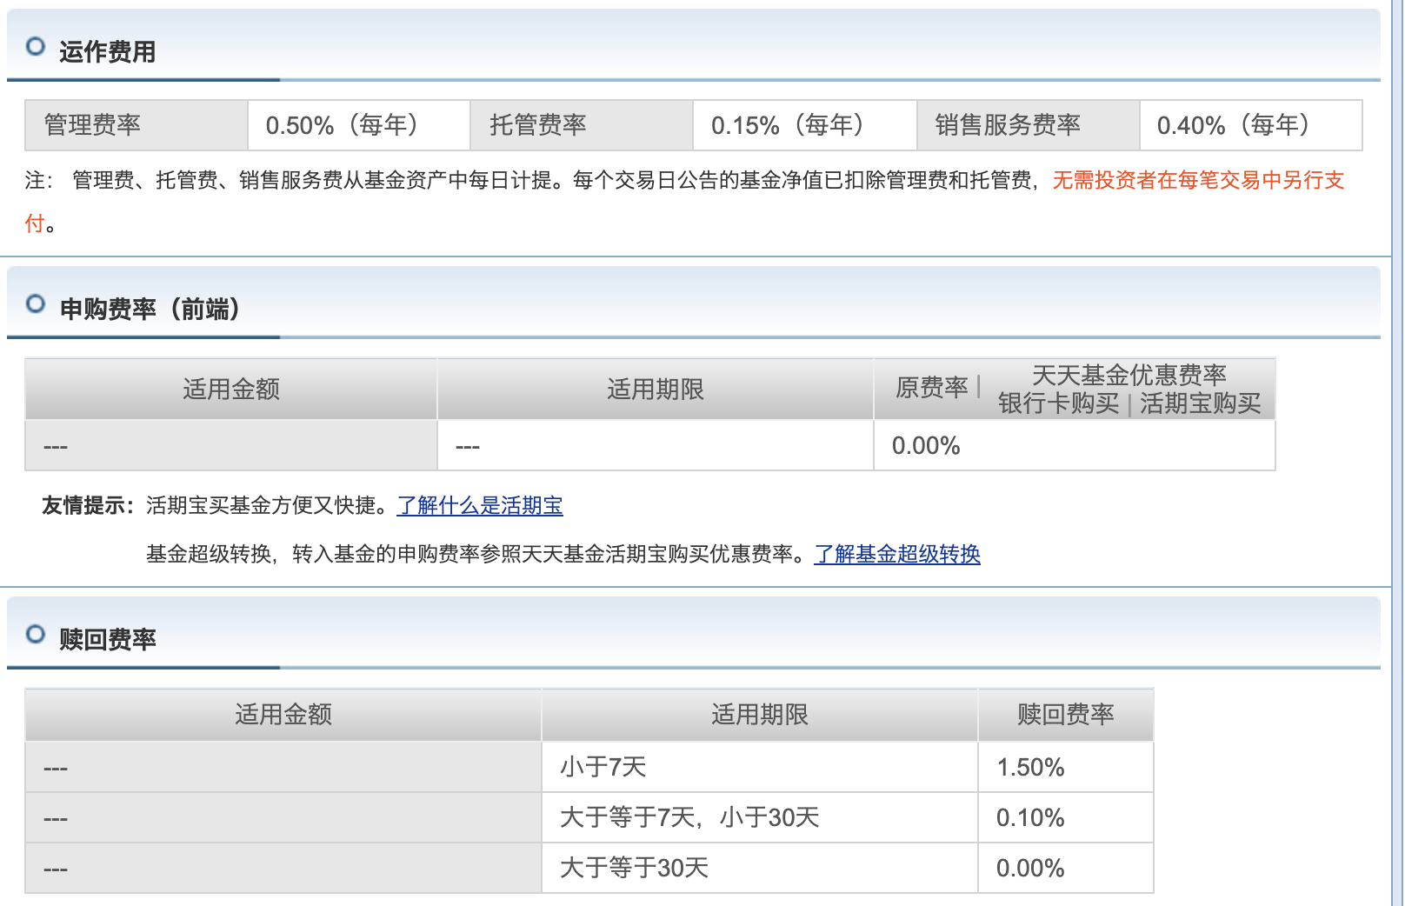Image resolution: width=1405 pixels, height=906 pixels.
Task: Click the 0.15%（每年） custody fee value
Action: click(x=788, y=125)
